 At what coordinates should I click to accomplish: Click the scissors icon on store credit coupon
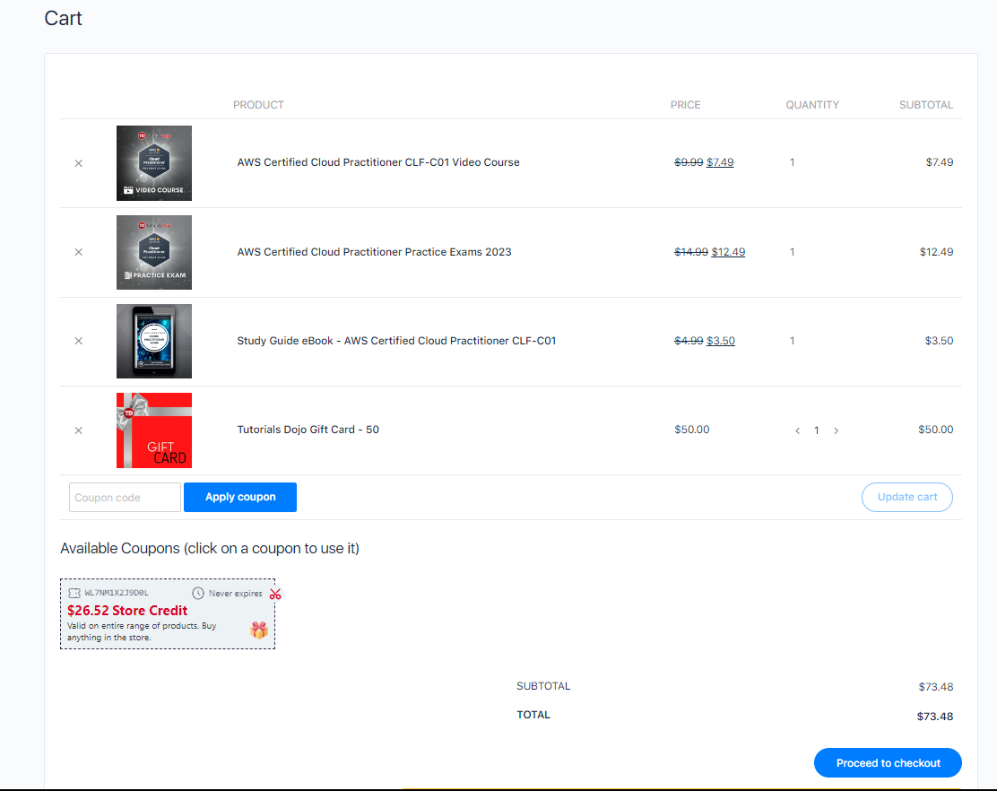(x=275, y=594)
